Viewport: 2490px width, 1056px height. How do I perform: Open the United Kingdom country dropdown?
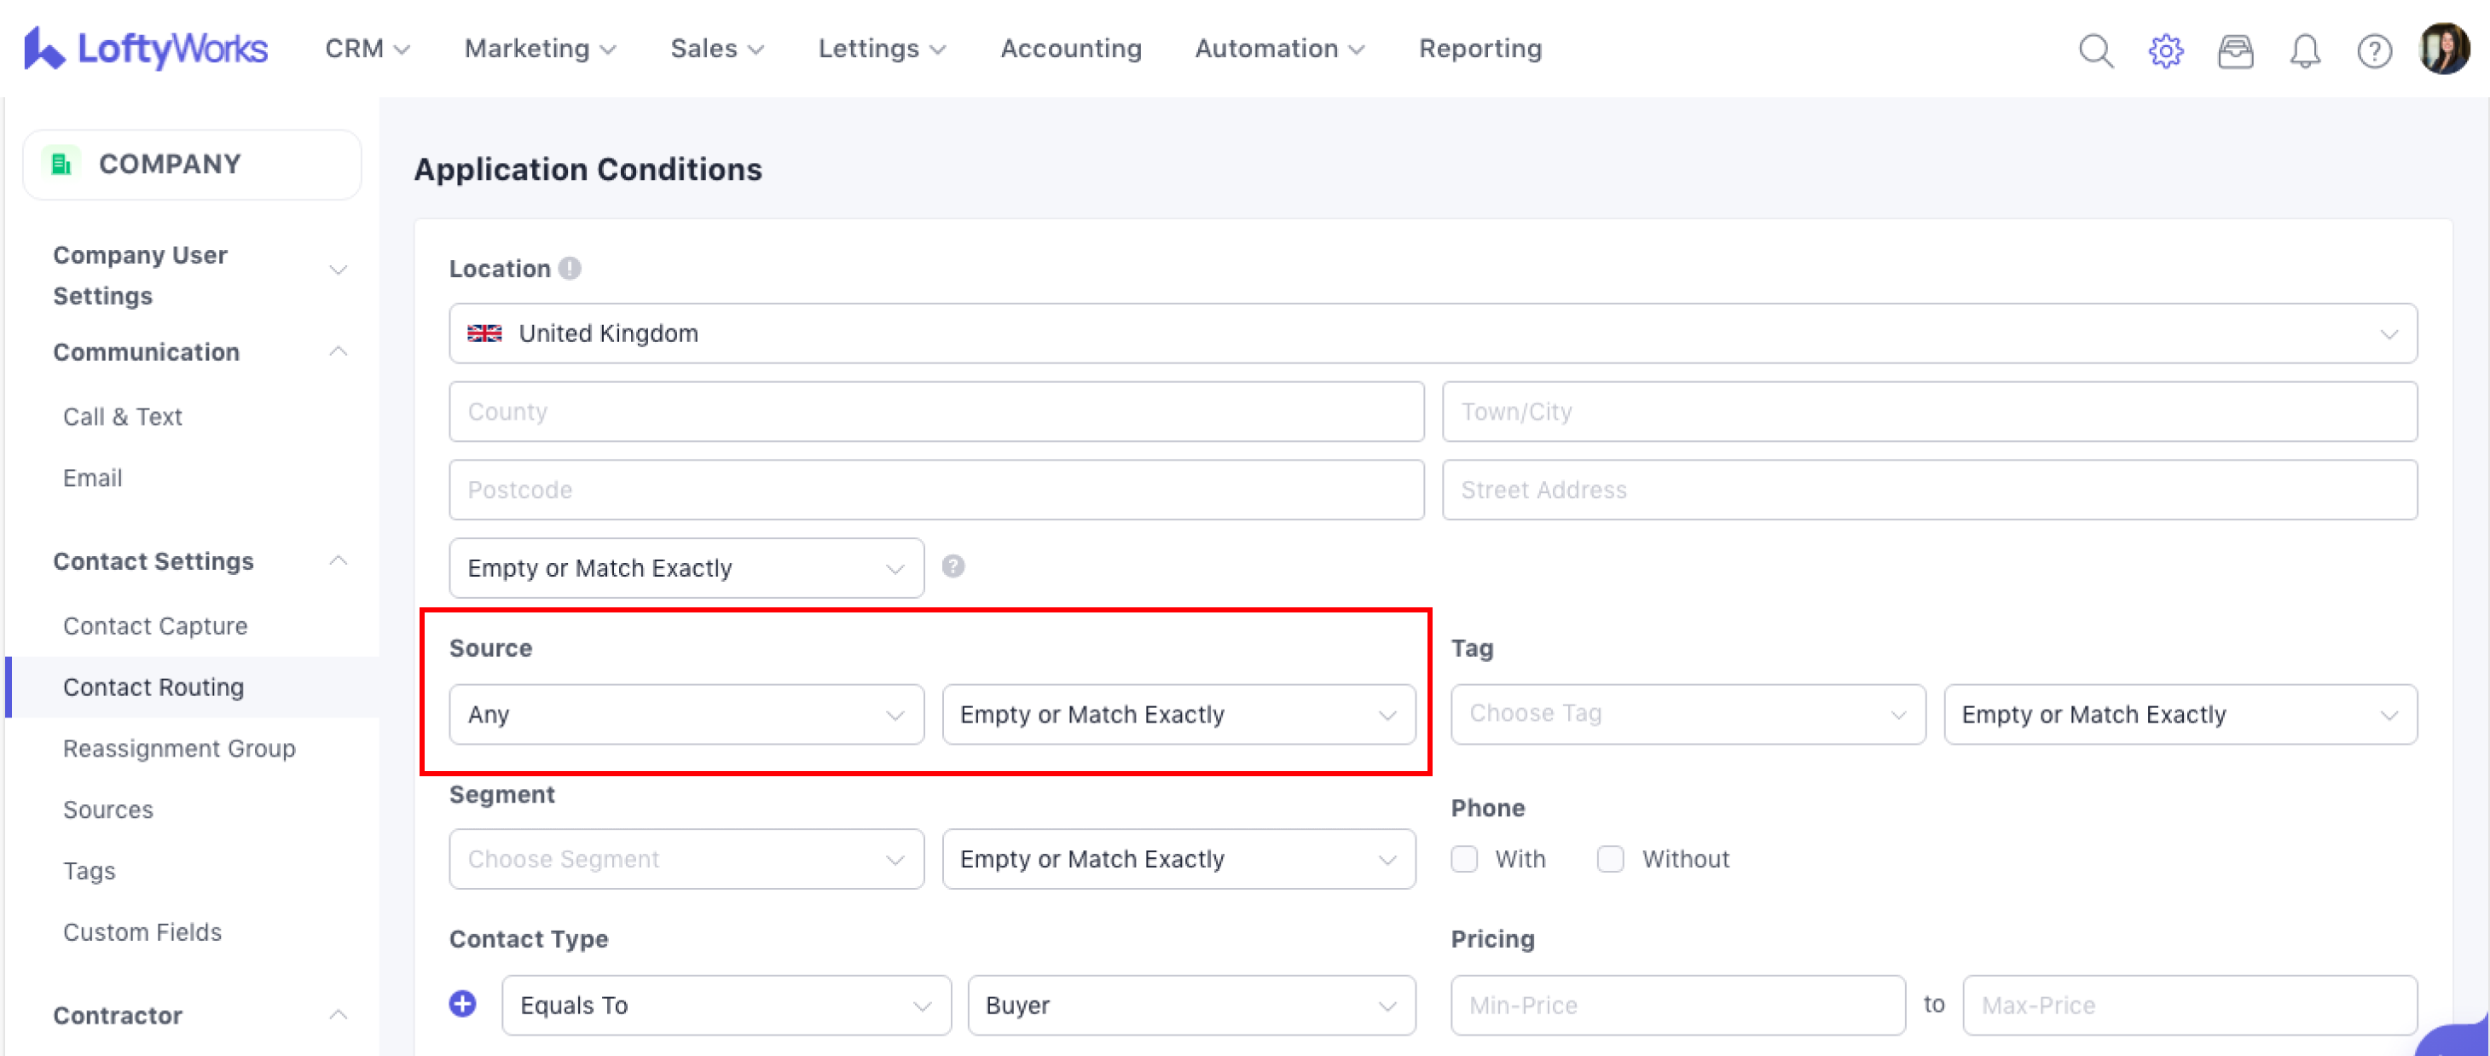(x=1433, y=334)
